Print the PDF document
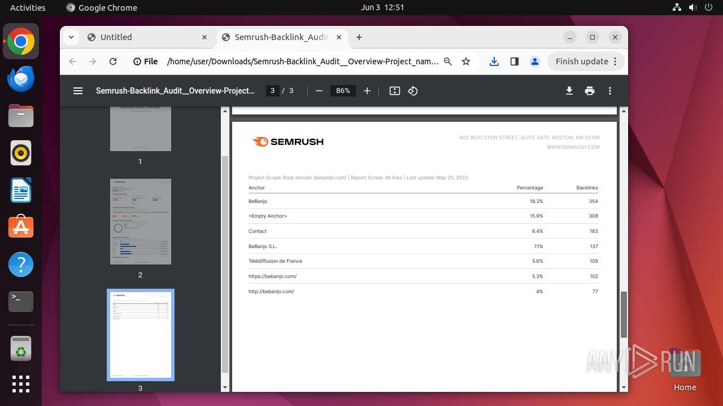This screenshot has width=723, height=406. [590, 91]
